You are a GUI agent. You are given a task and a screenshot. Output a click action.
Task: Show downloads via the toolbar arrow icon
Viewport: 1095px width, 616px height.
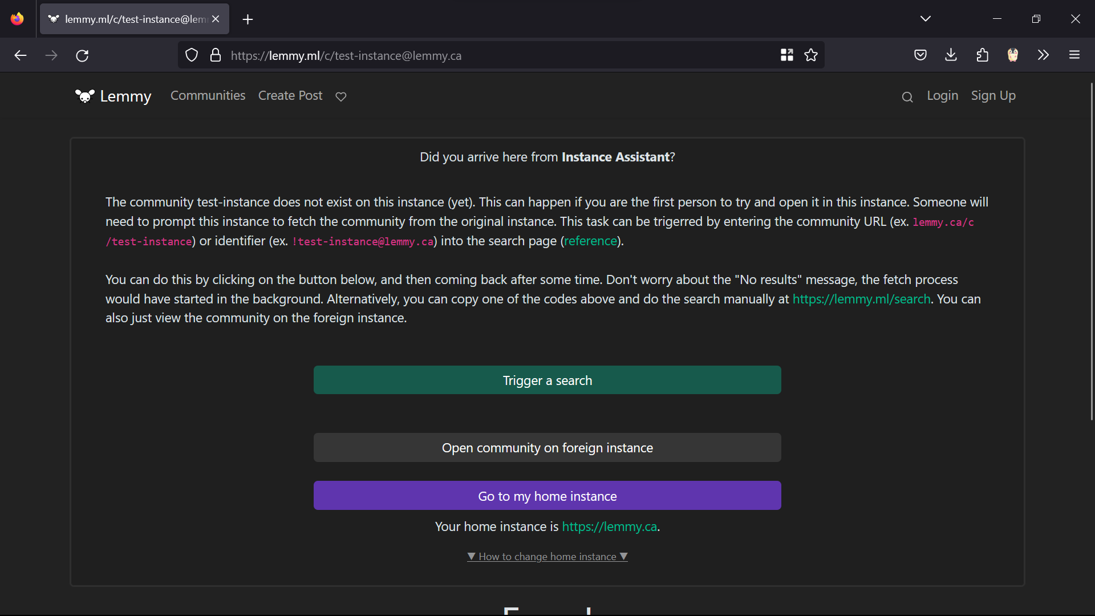click(x=951, y=55)
